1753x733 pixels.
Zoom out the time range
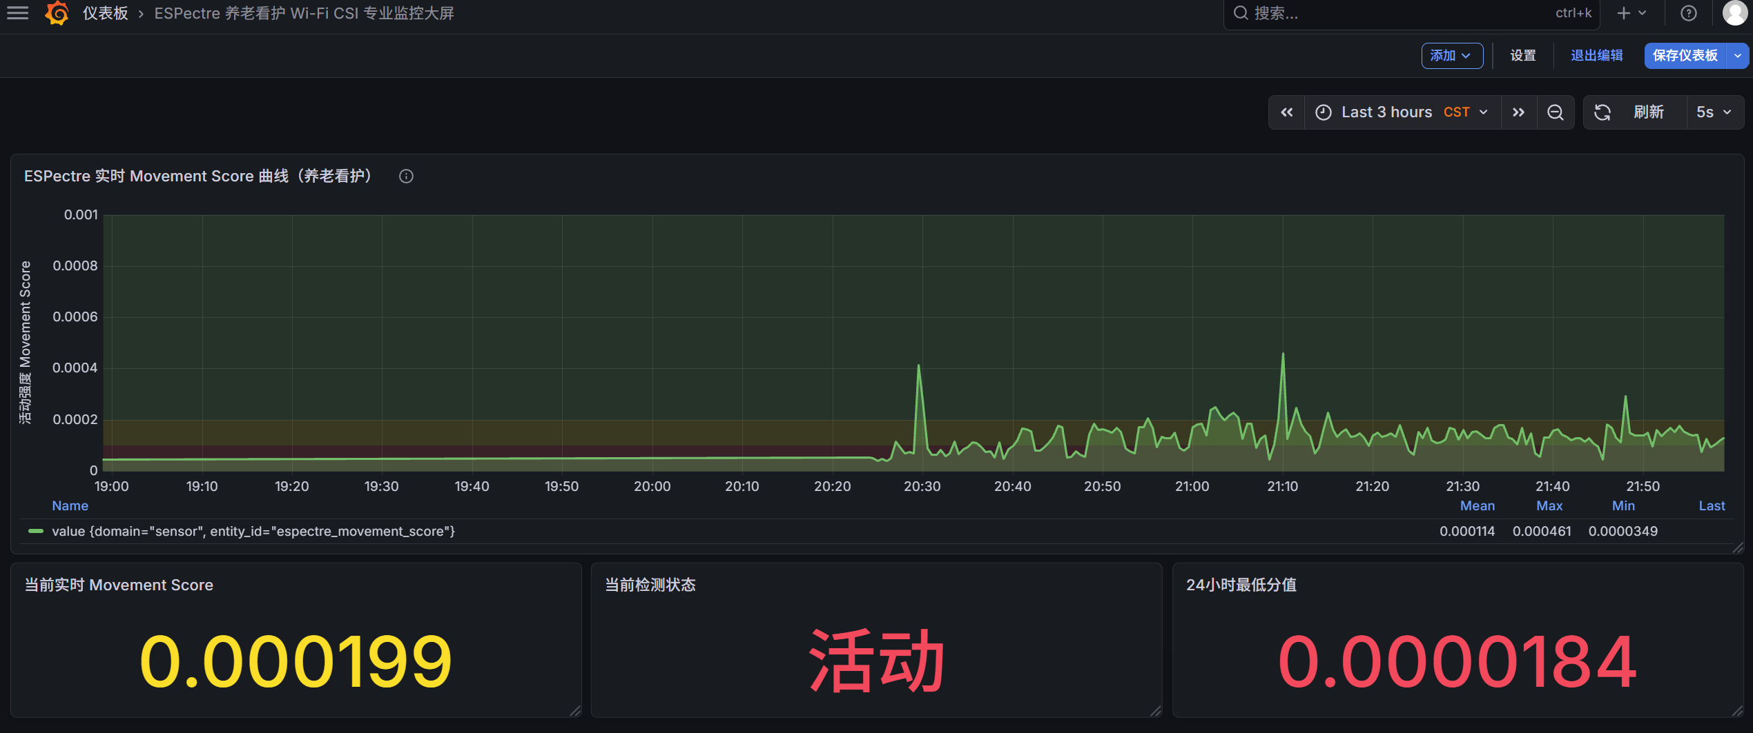(1555, 112)
